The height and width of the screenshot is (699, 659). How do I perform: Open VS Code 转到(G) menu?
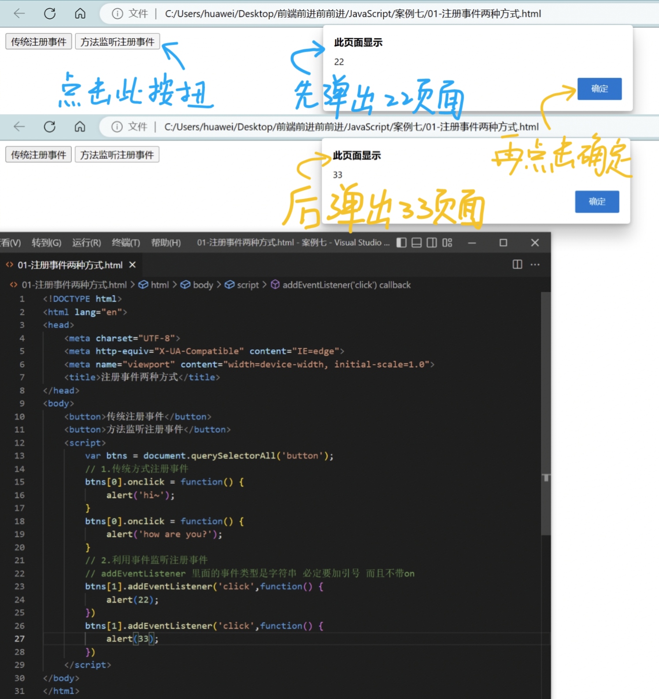point(47,243)
